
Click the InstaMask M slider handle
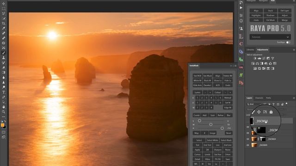(211, 125)
